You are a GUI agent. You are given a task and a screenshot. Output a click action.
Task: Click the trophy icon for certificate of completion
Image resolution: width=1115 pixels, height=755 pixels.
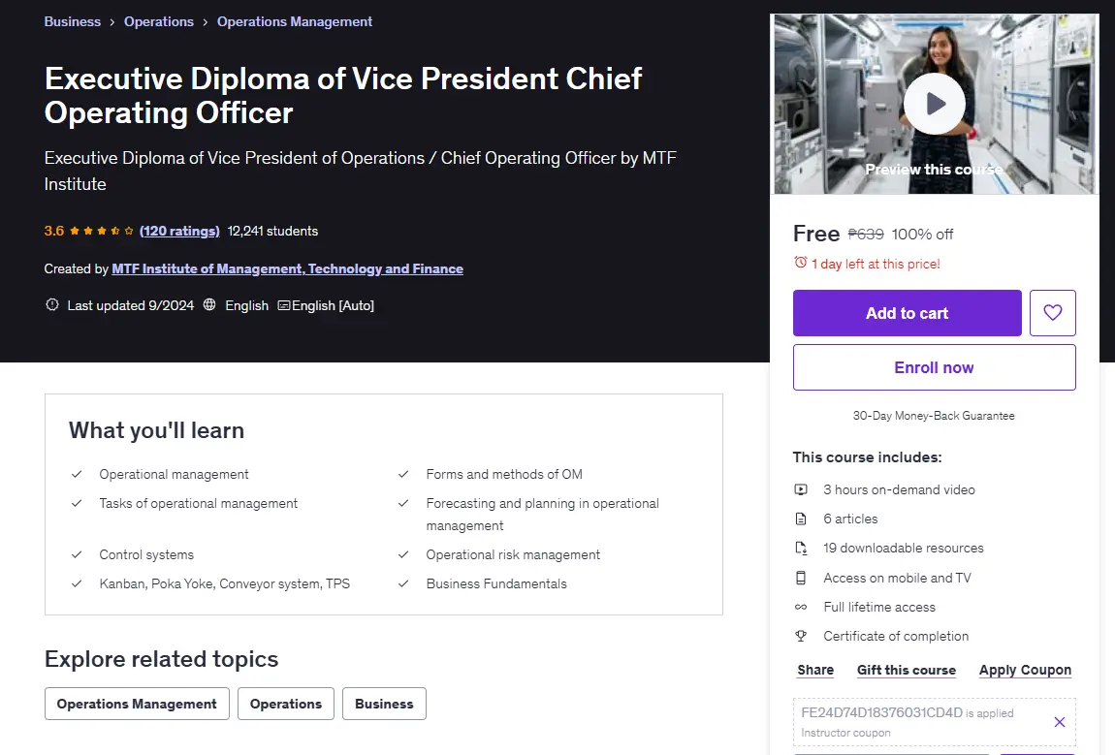pyautogui.click(x=801, y=637)
